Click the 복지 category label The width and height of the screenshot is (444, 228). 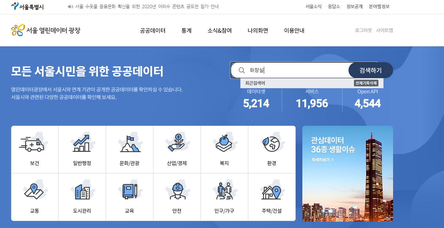pyautogui.click(x=224, y=163)
